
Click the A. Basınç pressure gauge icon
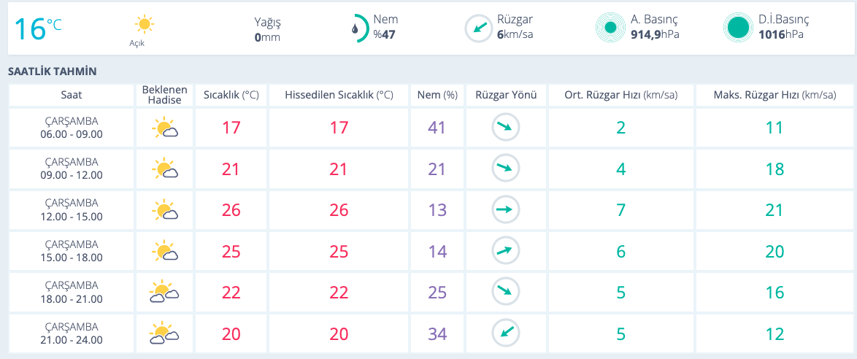coord(610,28)
